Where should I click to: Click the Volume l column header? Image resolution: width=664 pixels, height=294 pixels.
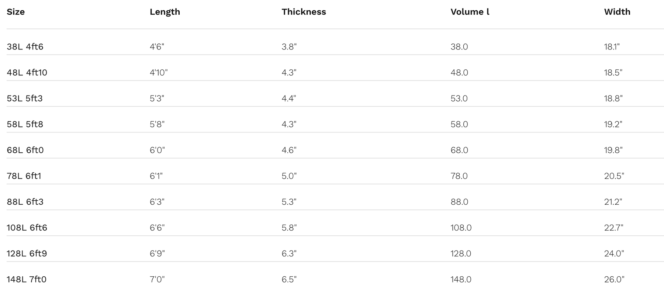click(x=470, y=12)
